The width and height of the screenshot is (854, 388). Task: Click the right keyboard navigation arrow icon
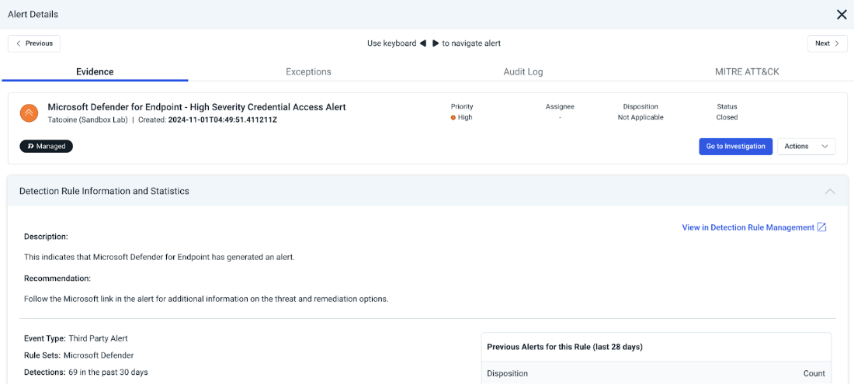coord(436,43)
